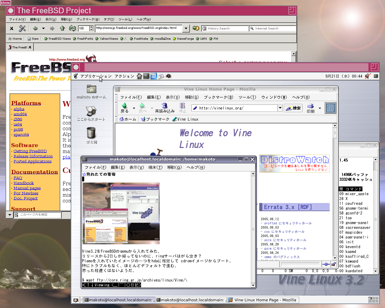385x308 pixels.
Task: Click the 'Handbook' documentation link
Action: coord(23,183)
